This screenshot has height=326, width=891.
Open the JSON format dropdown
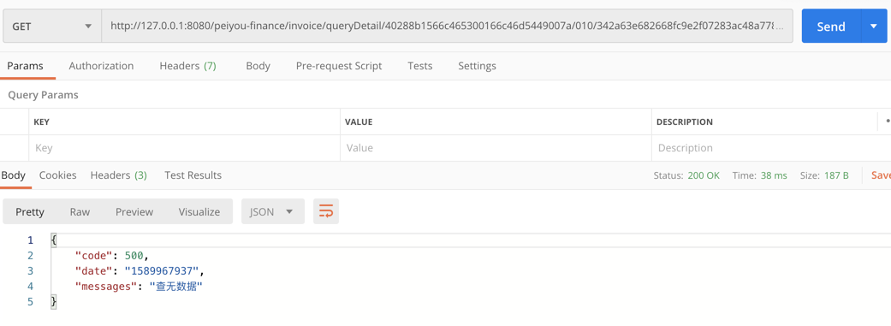[273, 211]
